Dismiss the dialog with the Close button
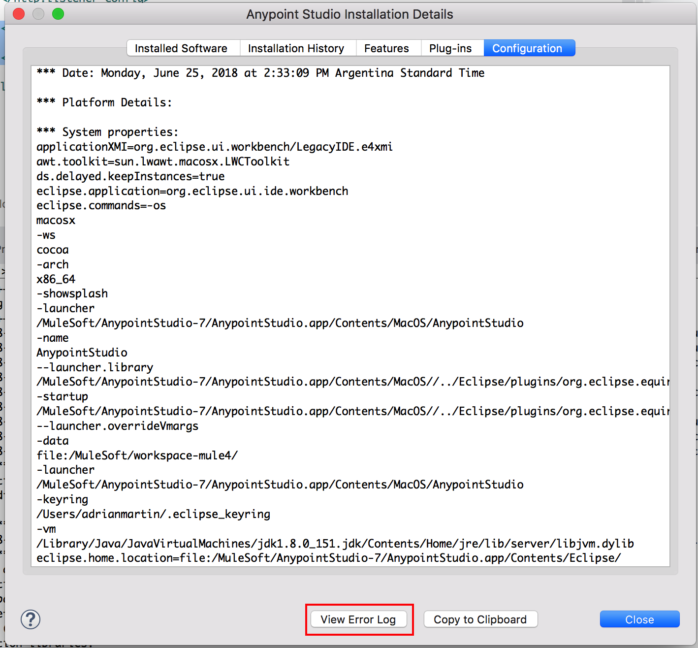Screen dimensions: 698x648 point(639,619)
